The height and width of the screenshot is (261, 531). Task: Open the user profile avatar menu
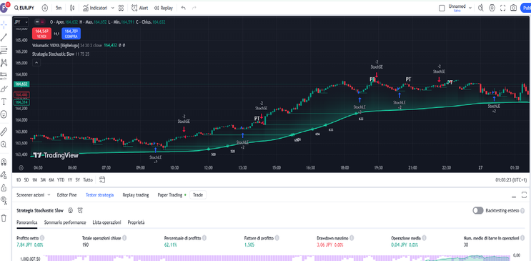[4, 7]
